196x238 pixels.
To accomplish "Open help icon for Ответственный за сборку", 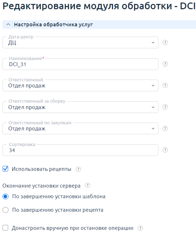I will (165, 107).
